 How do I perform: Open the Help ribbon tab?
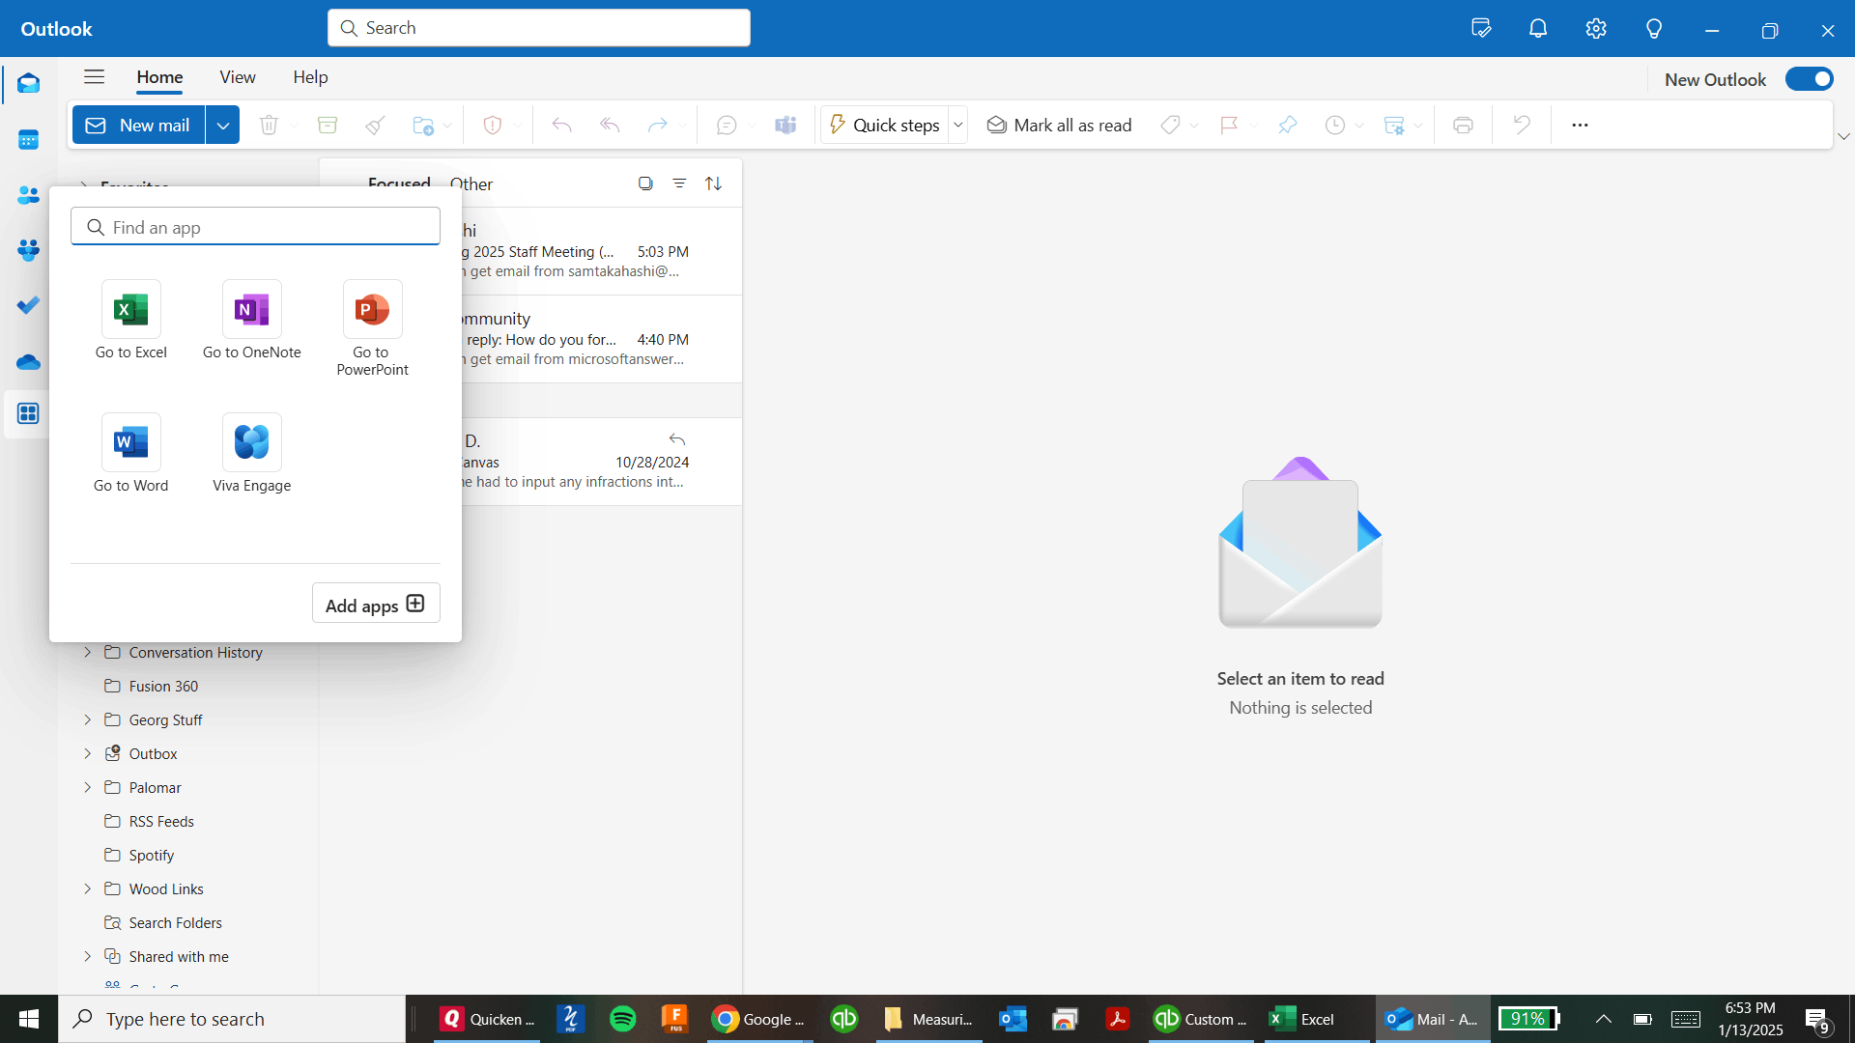coord(310,77)
